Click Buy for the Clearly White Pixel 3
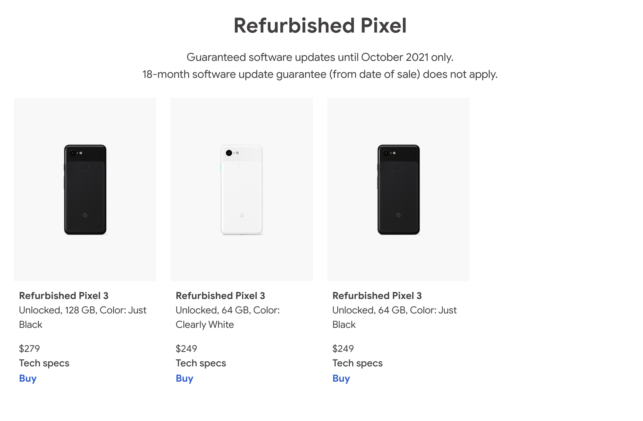 coord(184,378)
